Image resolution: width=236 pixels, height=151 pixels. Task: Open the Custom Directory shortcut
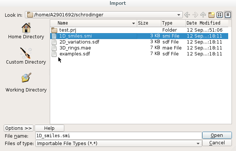(x=26, y=56)
